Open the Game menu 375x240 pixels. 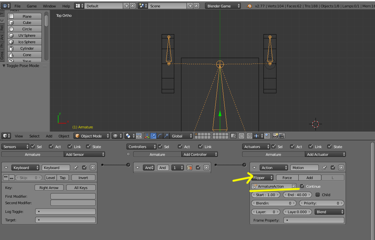[32, 6]
